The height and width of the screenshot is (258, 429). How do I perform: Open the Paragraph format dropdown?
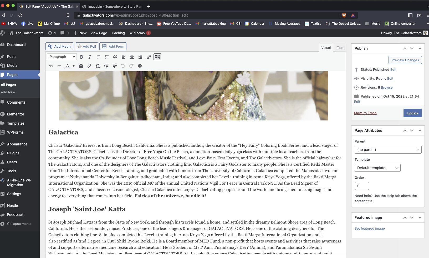click(62, 57)
